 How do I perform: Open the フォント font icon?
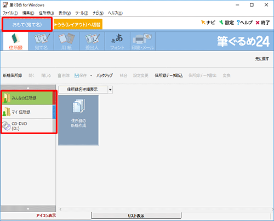pos(117,41)
